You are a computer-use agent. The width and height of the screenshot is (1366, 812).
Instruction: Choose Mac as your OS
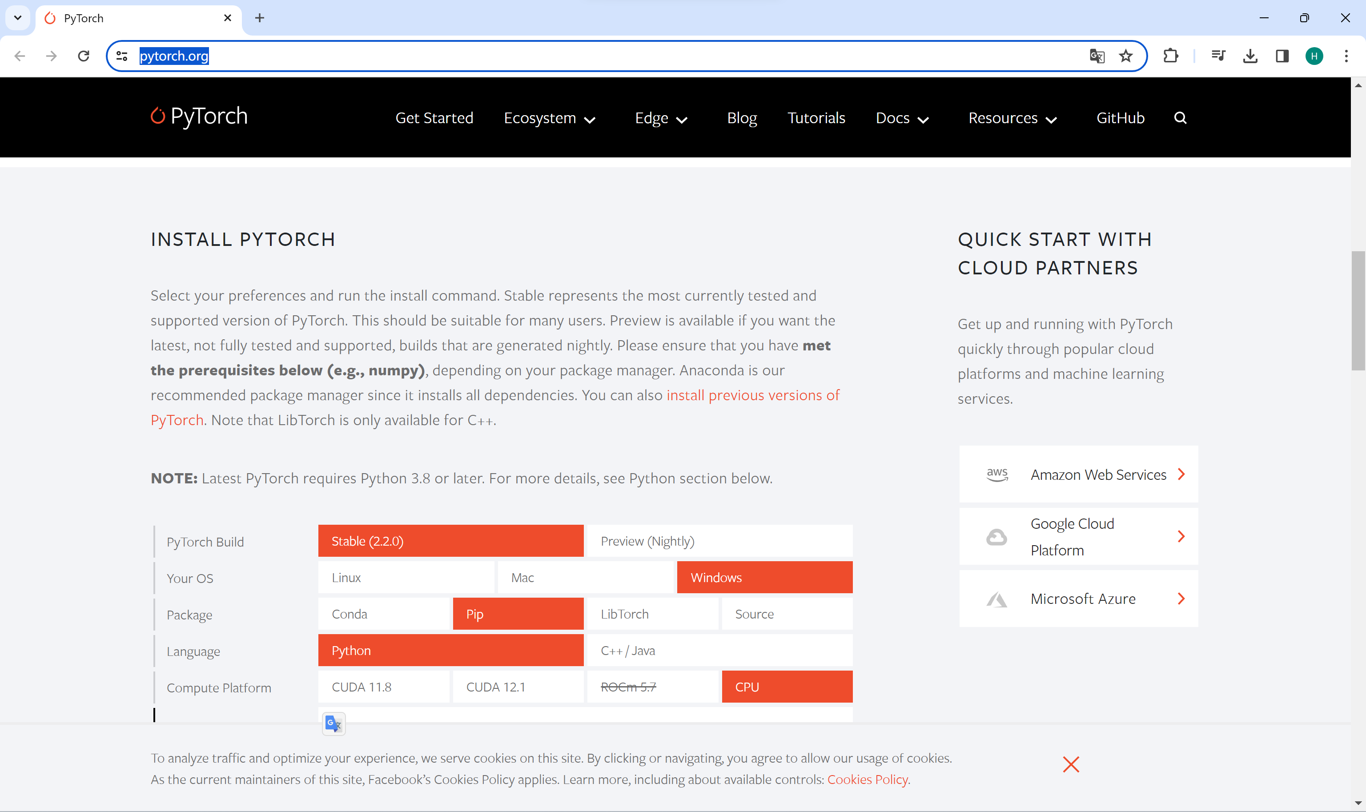pyautogui.click(x=585, y=578)
